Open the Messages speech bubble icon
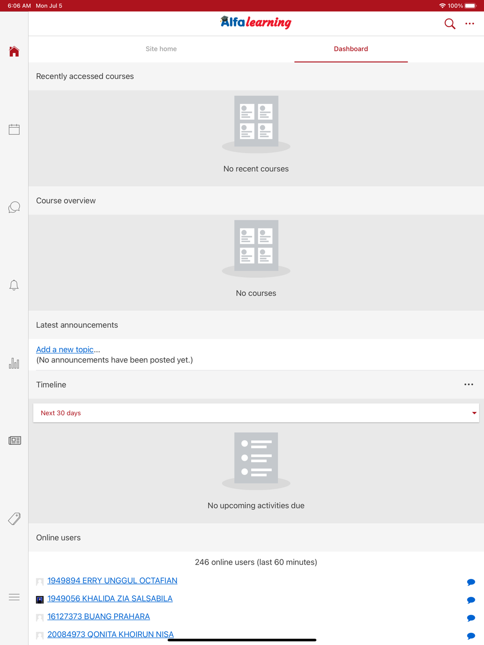Viewport: 484px width, 645px height. pyautogui.click(x=14, y=207)
